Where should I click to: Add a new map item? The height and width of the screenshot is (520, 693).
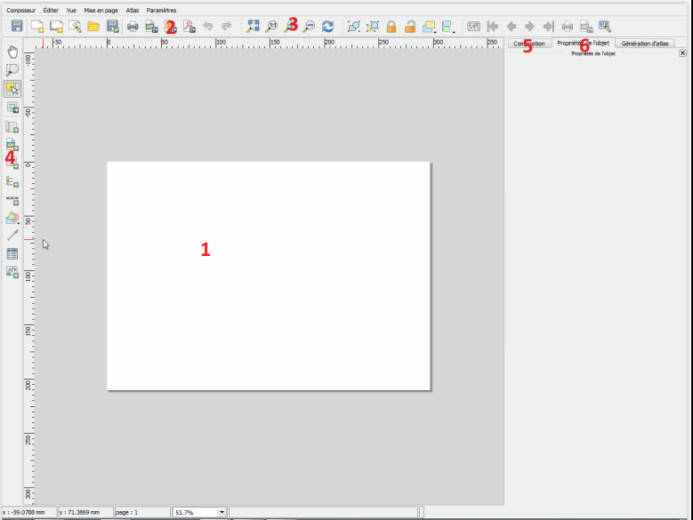12,127
